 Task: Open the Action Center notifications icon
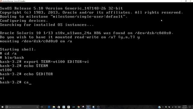pos(190,107)
